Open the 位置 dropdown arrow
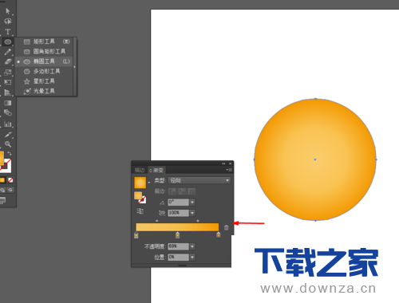The width and height of the screenshot is (399, 303). (192, 258)
